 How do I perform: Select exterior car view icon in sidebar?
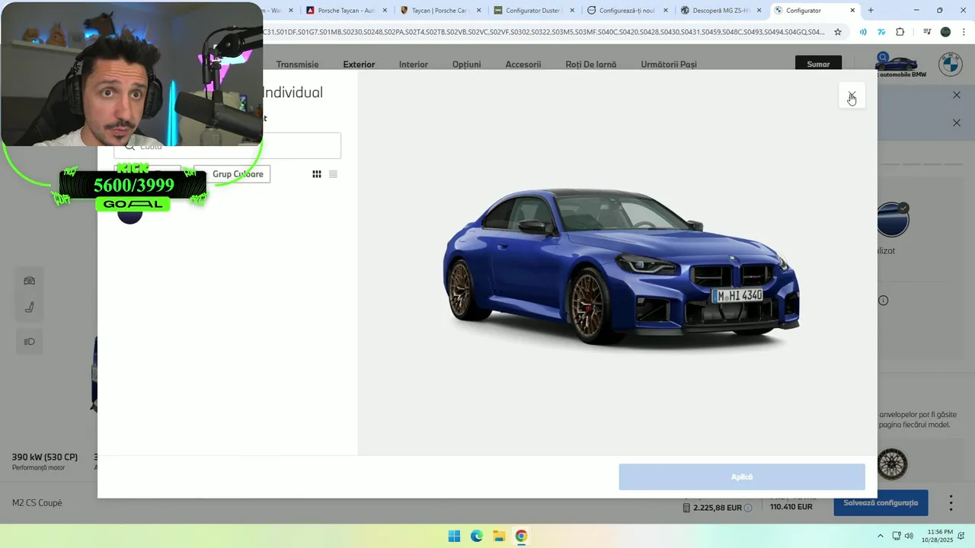click(30, 281)
